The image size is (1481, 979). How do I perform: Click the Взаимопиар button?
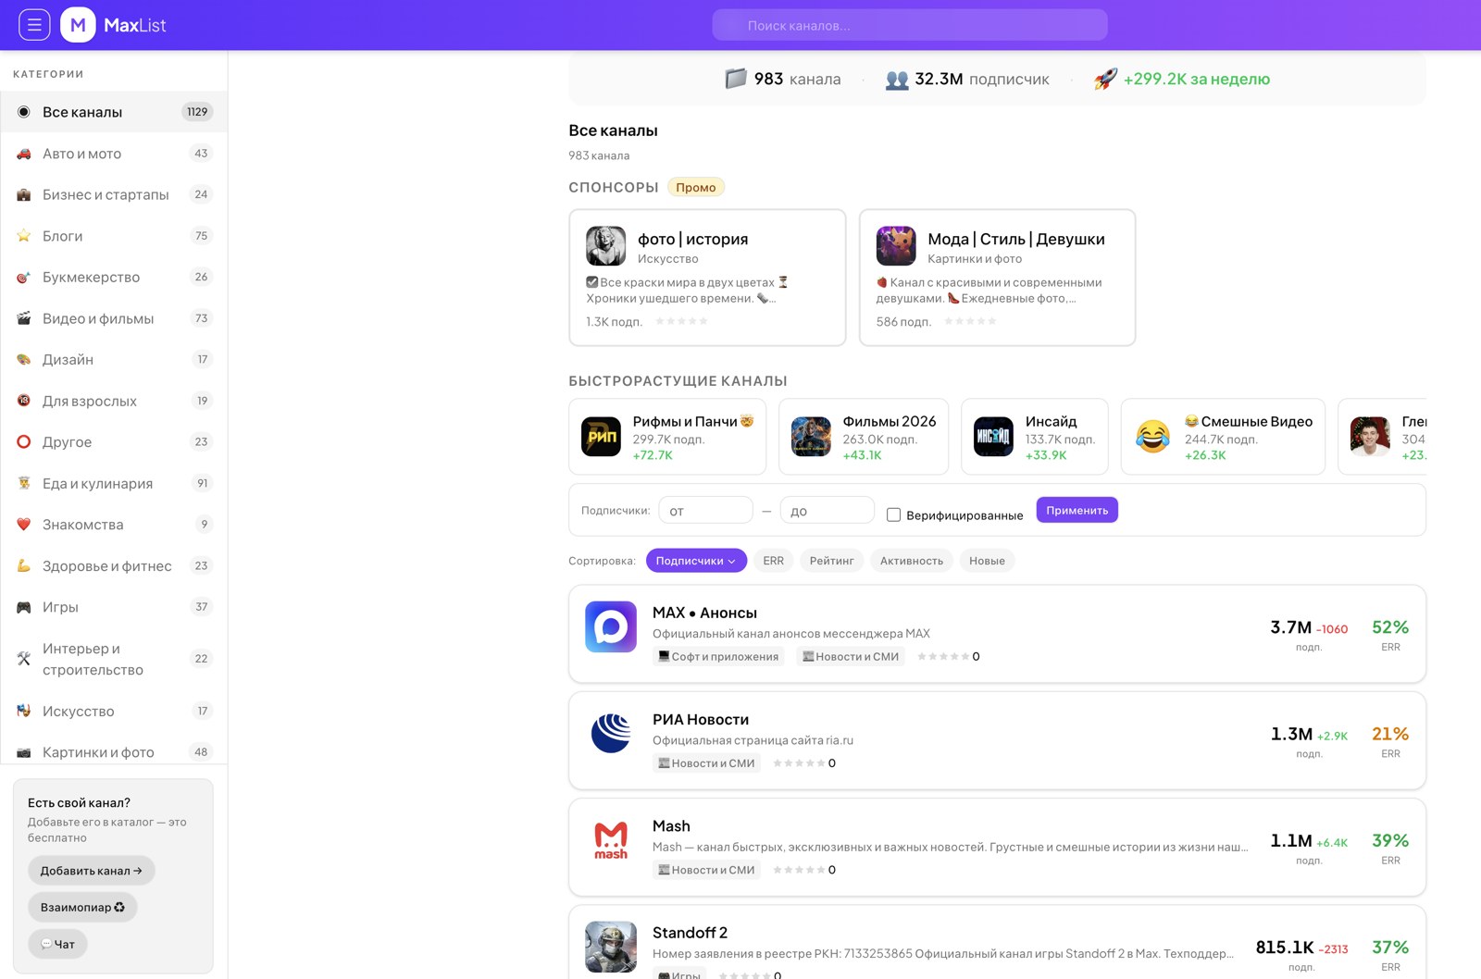[x=82, y=908]
